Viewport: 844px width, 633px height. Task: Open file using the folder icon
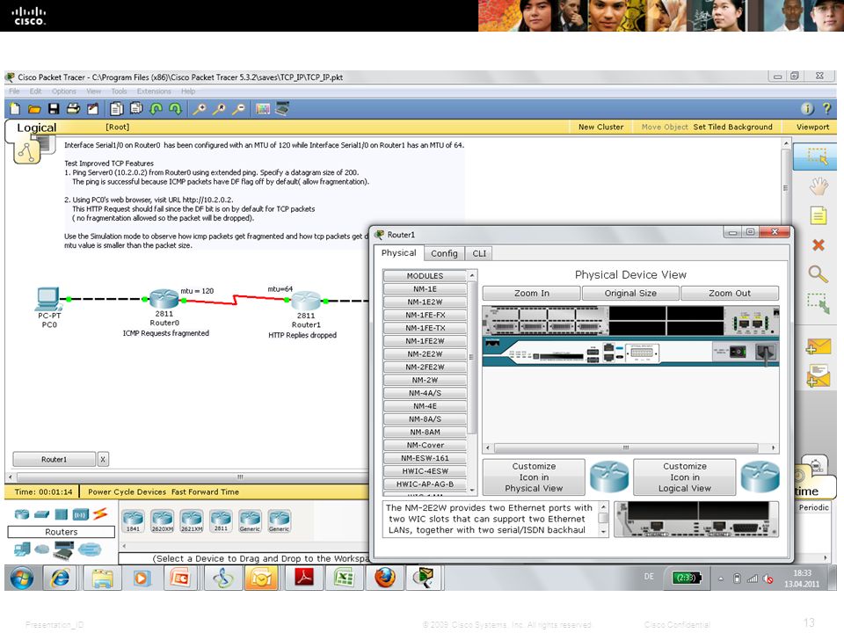[34, 109]
